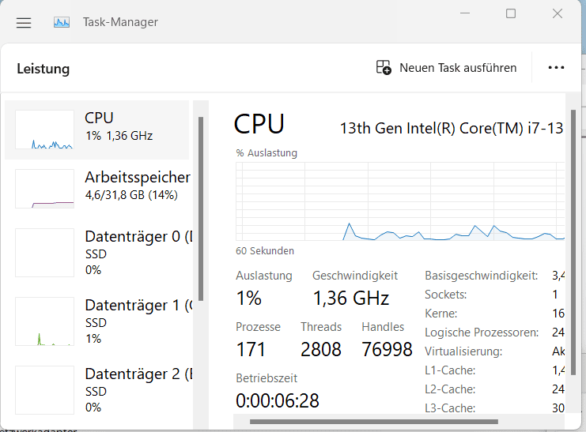Click the Geschwindigkeit value 1,36 GHz

click(x=351, y=299)
